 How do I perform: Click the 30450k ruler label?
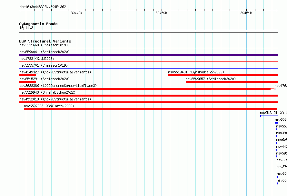(161, 13)
